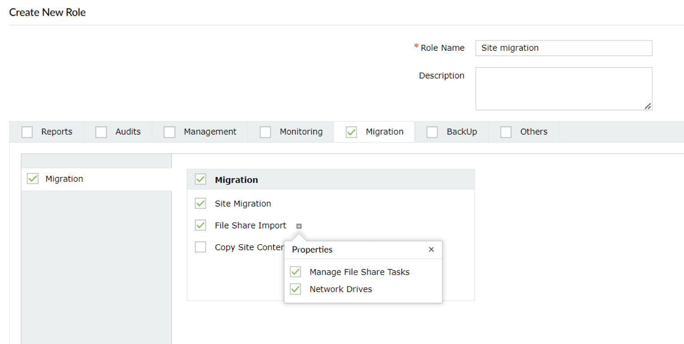Toggle the File Share Import checkbox
This screenshot has width=684, height=344.
pyautogui.click(x=201, y=225)
